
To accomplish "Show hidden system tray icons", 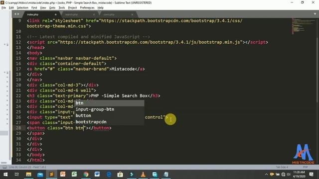I will click(266, 175).
